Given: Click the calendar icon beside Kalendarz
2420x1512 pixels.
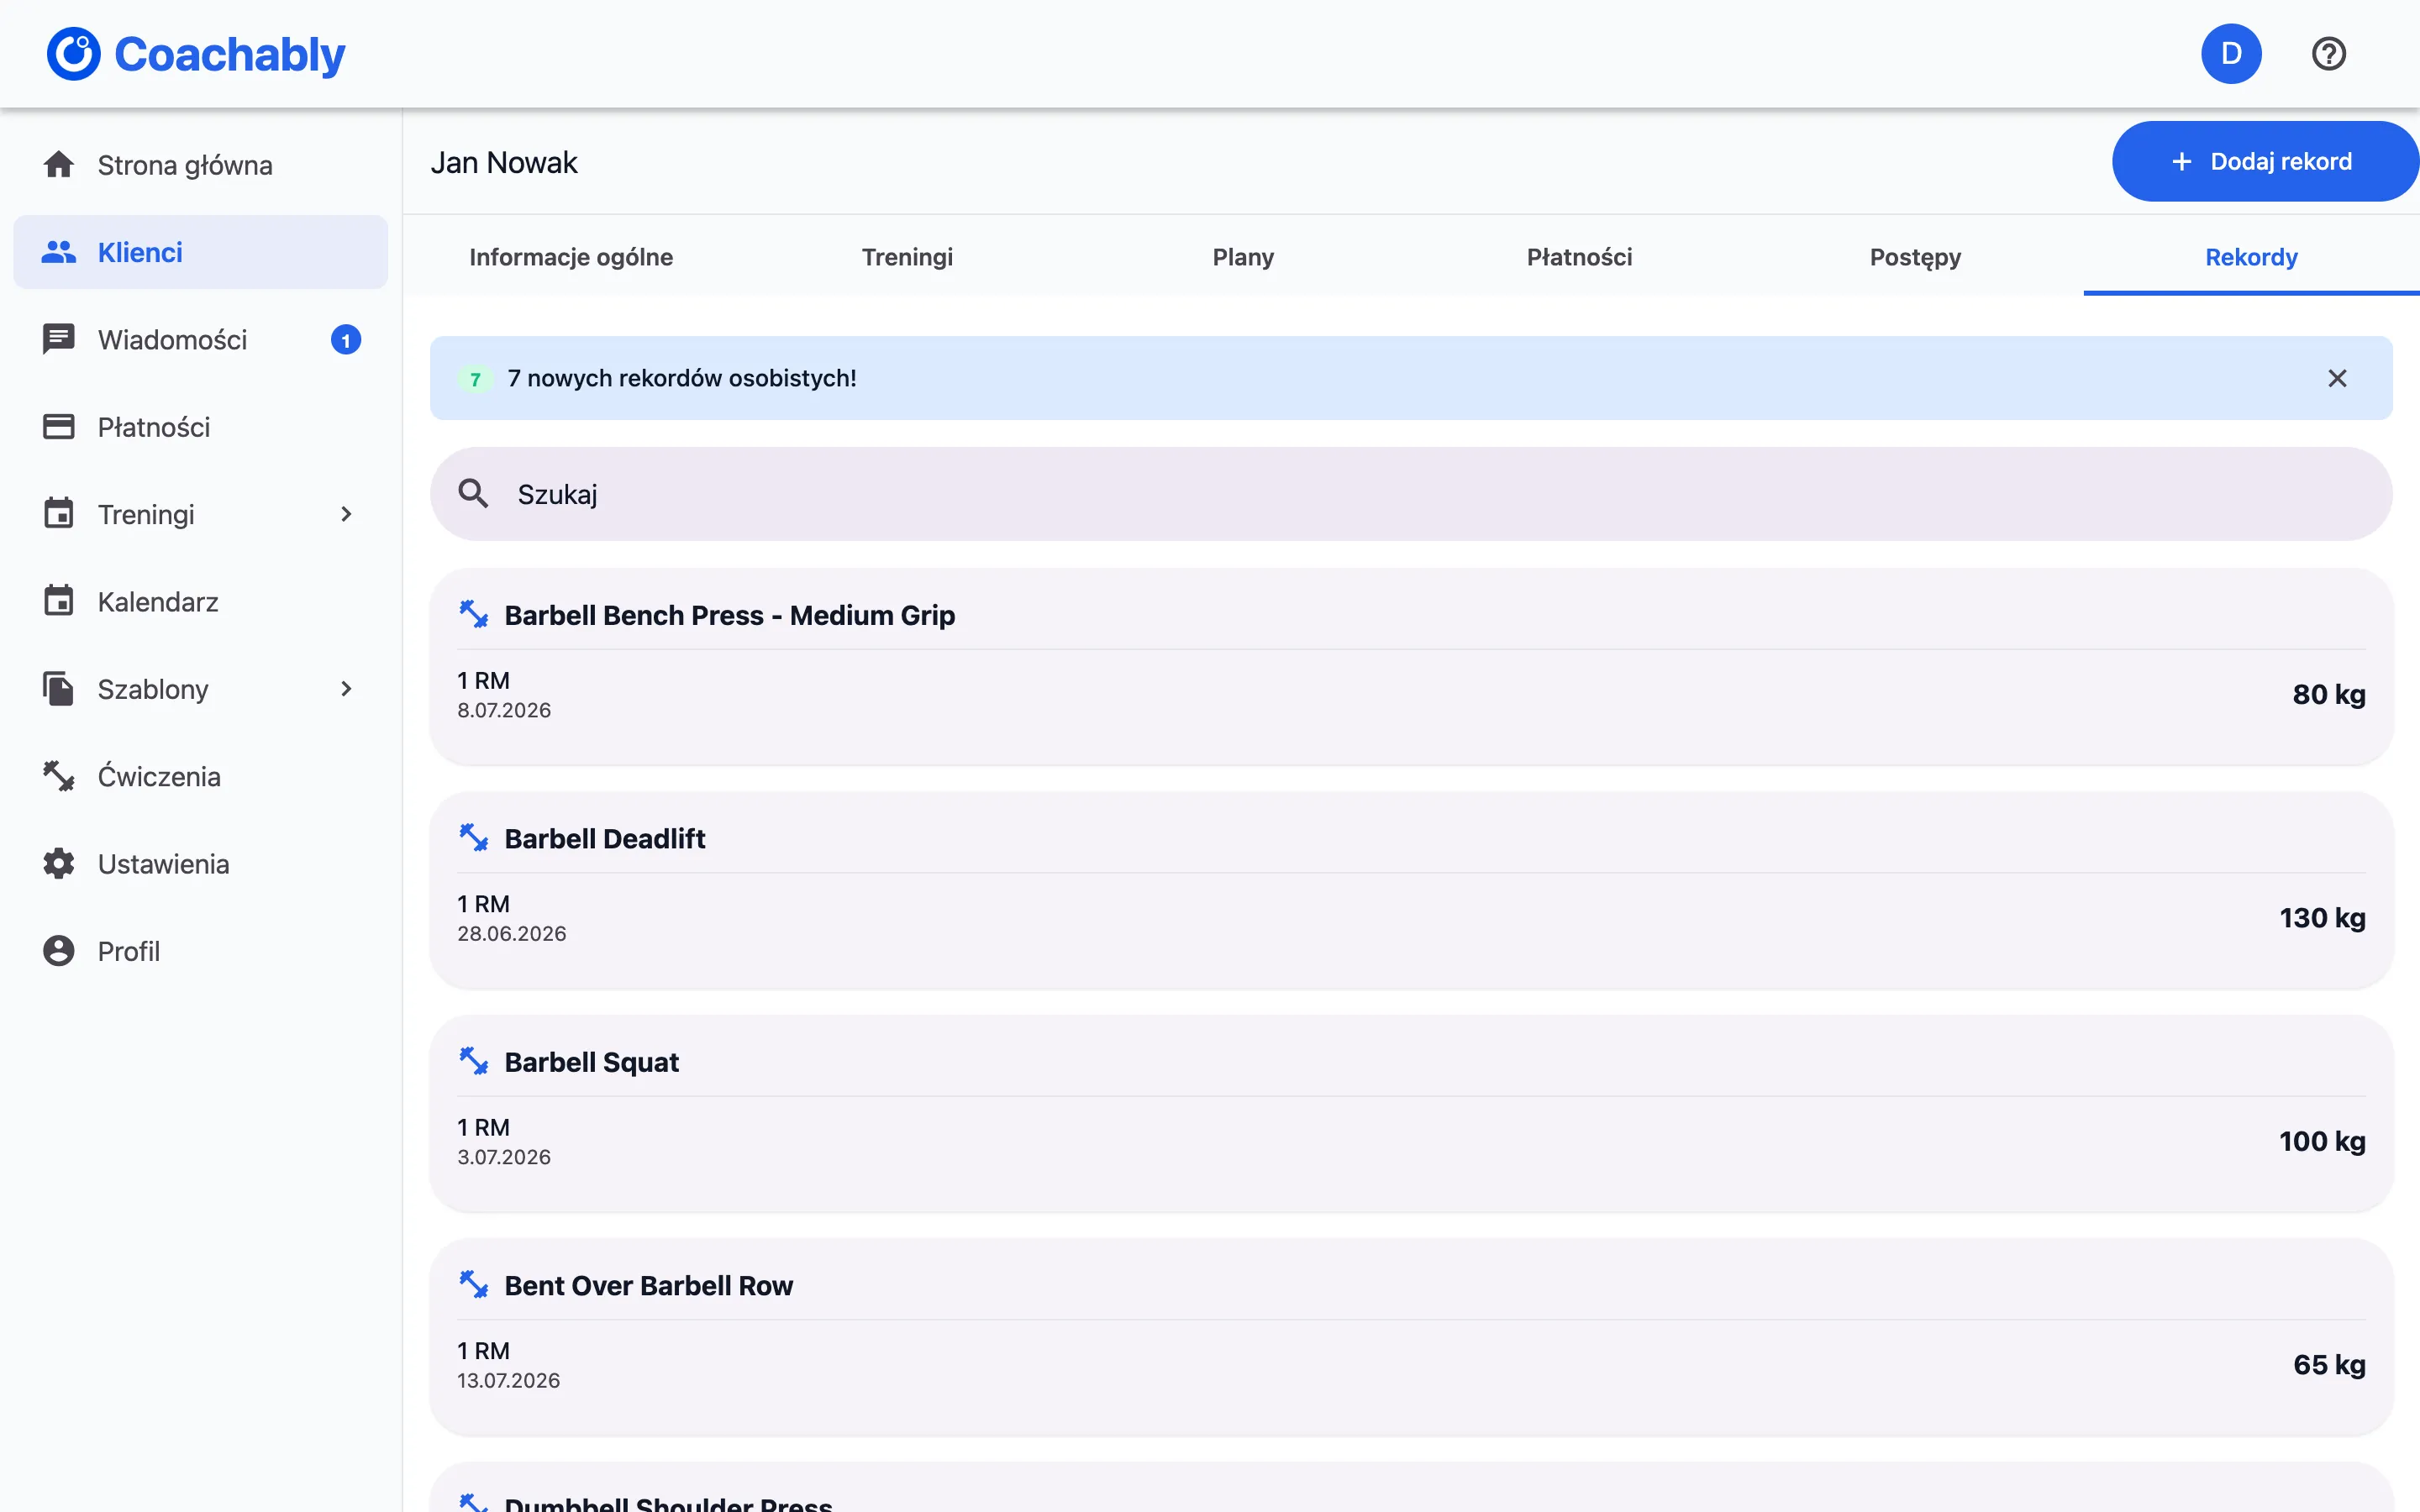Looking at the screenshot, I should point(59,601).
